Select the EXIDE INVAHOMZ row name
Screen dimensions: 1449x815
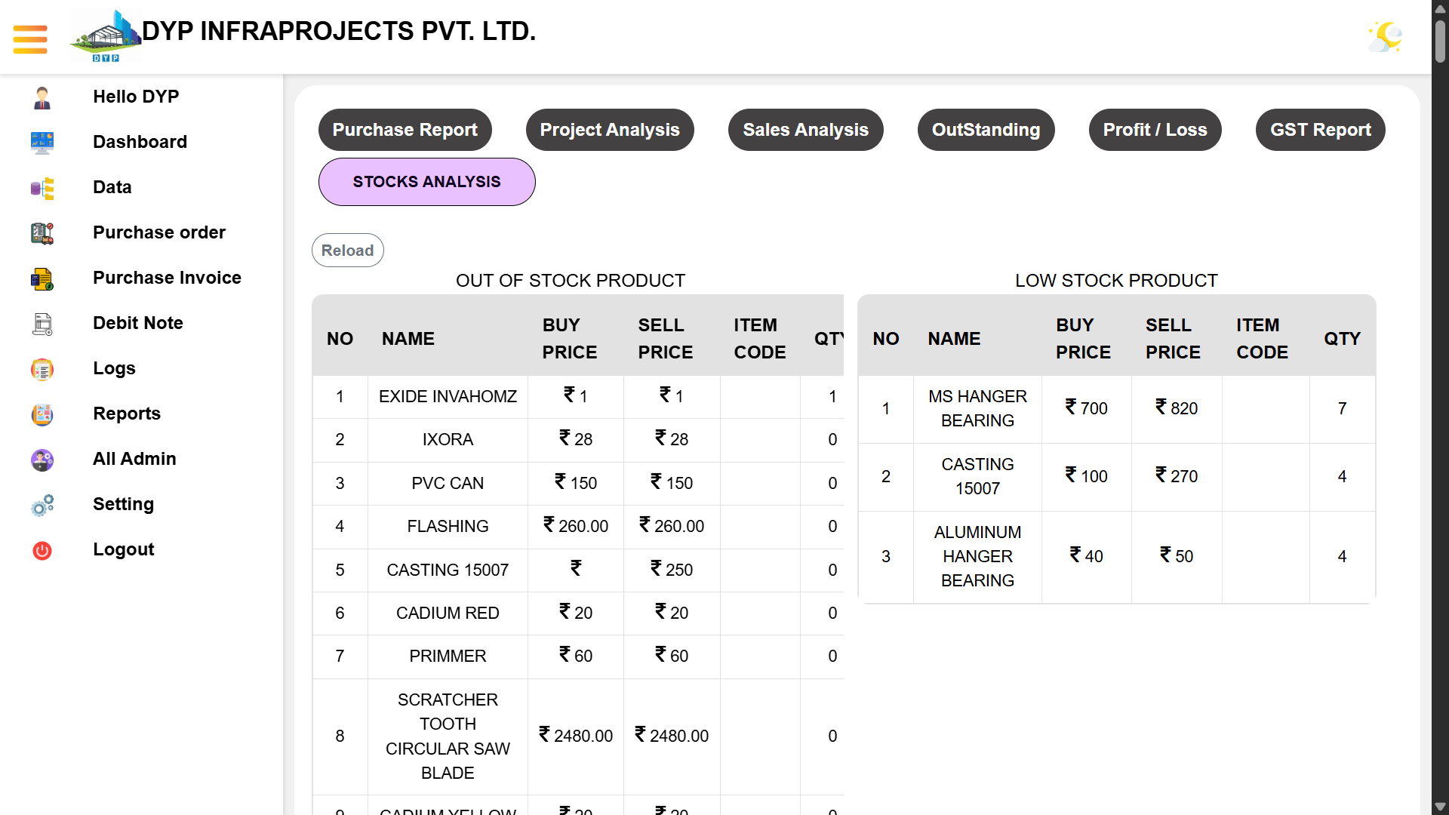tap(448, 397)
